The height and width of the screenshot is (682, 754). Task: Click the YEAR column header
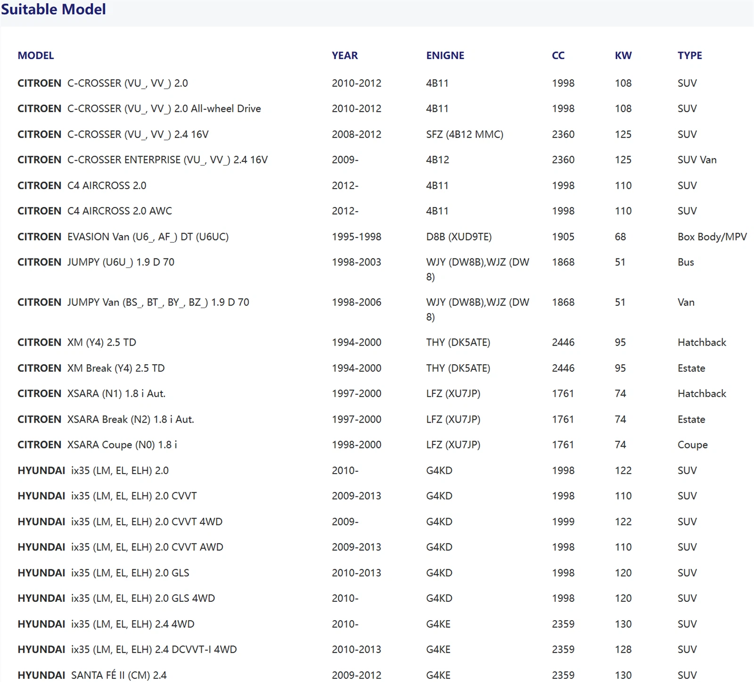click(344, 55)
